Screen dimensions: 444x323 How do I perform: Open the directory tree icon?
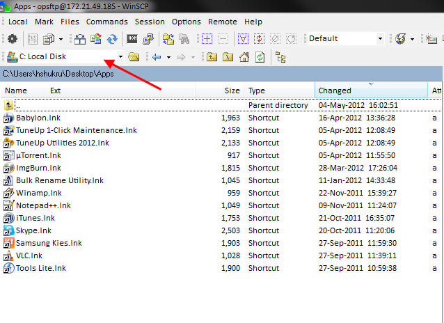(281, 57)
